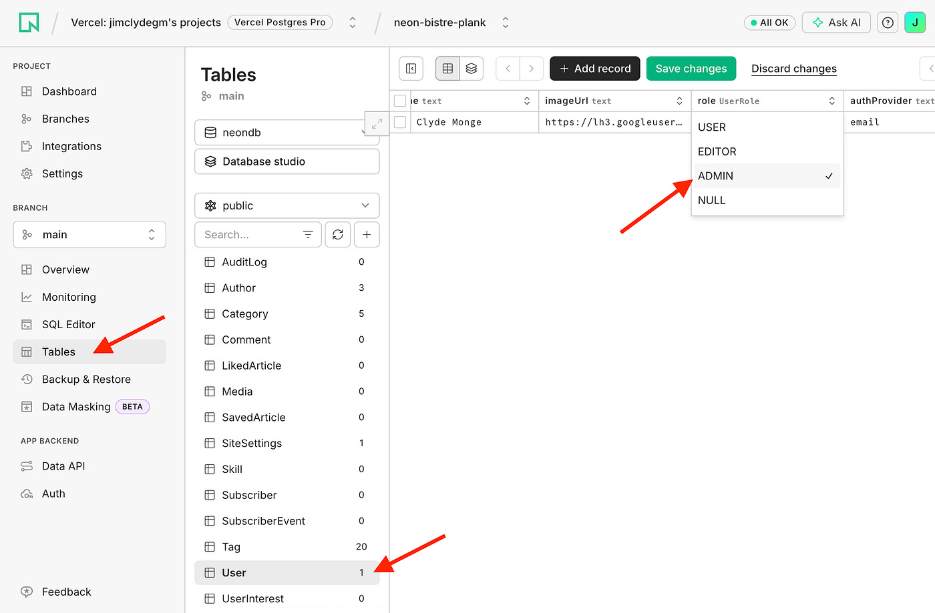Screen dimensions: 935x613
Task: Open the Database studio button
Action: tap(287, 161)
